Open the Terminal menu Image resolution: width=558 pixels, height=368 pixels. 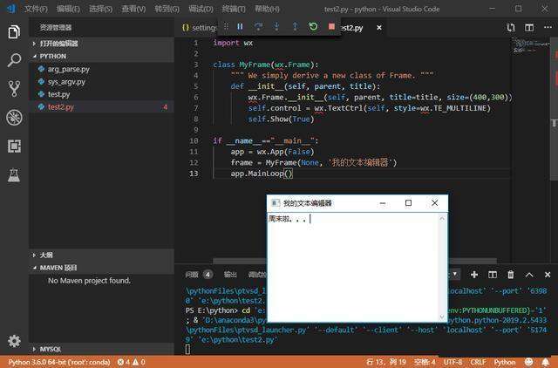[234, 9]
